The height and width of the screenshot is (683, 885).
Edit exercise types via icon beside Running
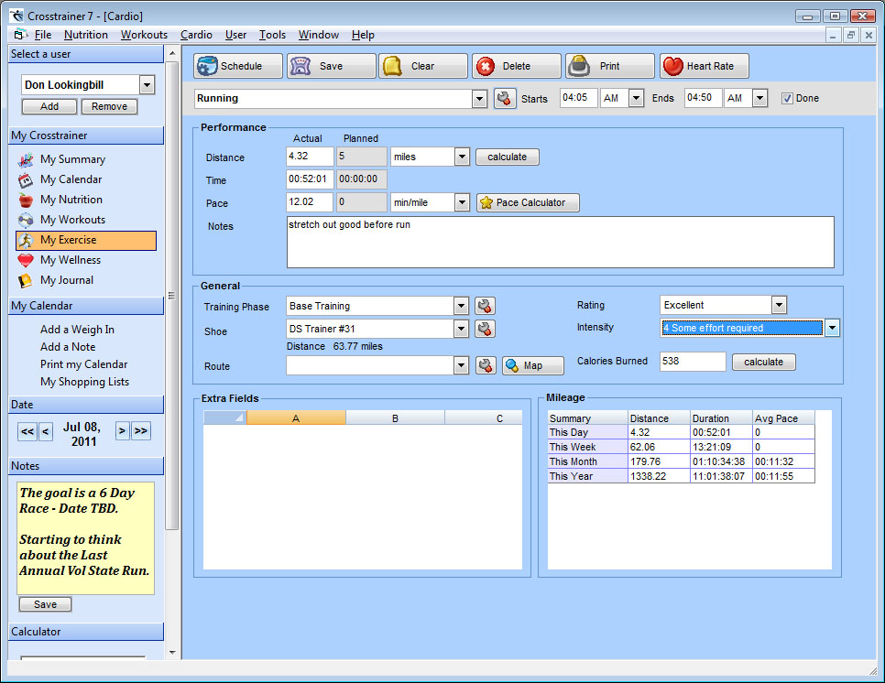(505, 98)
